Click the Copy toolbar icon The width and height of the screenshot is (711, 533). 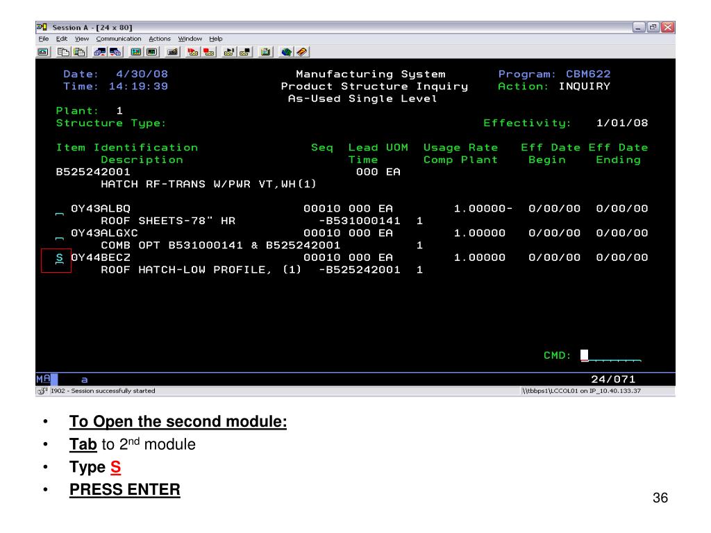coord(63,52)
